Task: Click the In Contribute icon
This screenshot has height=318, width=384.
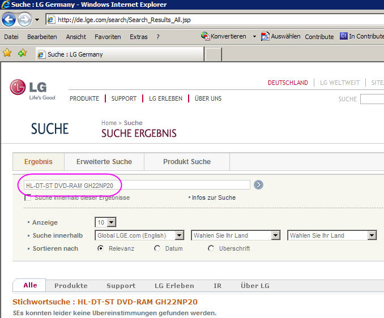Action: [x=344, y=36]
